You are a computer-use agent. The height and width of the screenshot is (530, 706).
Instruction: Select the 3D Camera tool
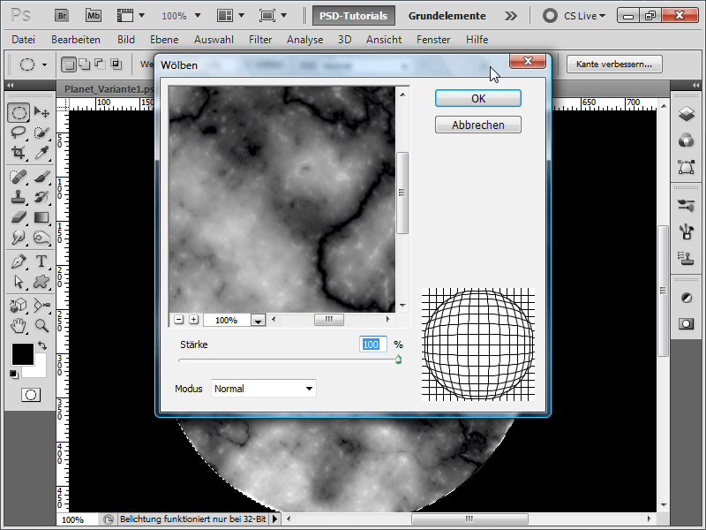[x=41, y=306]
